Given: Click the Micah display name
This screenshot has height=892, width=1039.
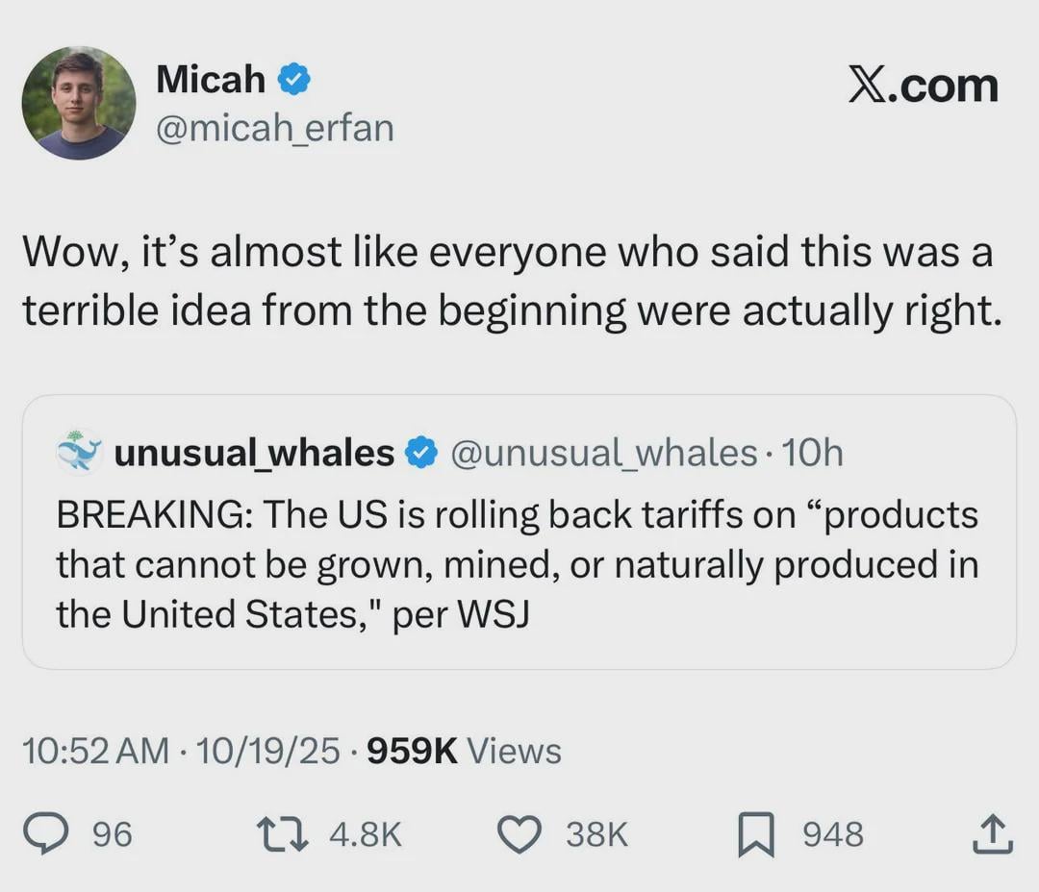Looking at the screenshot, I should point(211,80).
